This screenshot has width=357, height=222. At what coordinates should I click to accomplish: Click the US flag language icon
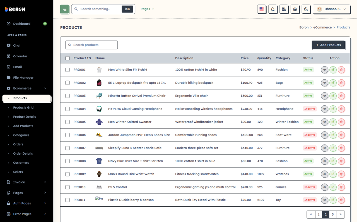click(262, 9)
